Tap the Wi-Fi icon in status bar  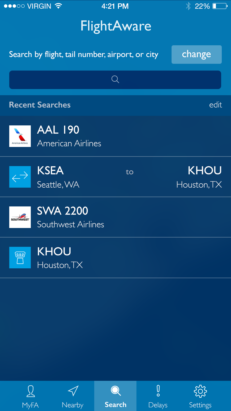[58, 6]
